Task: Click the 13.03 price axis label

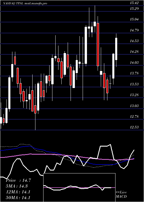Action: [x=134, y=106]
